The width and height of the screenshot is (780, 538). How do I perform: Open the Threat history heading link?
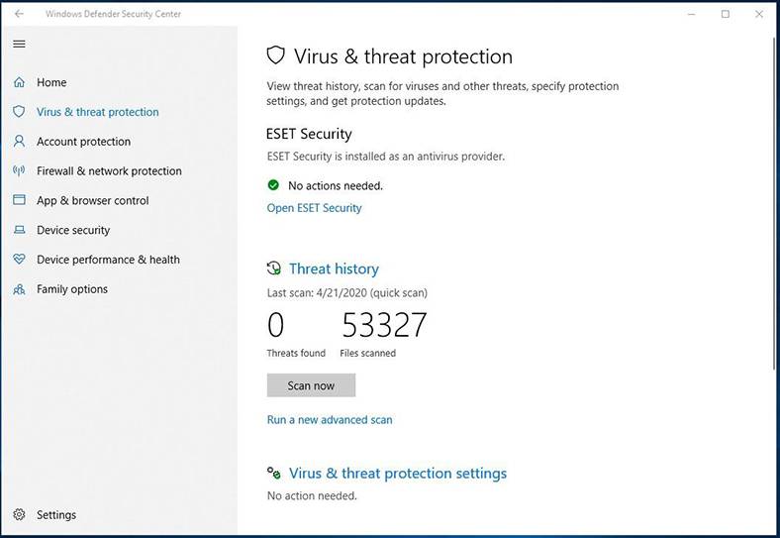[x=334, y=269]
